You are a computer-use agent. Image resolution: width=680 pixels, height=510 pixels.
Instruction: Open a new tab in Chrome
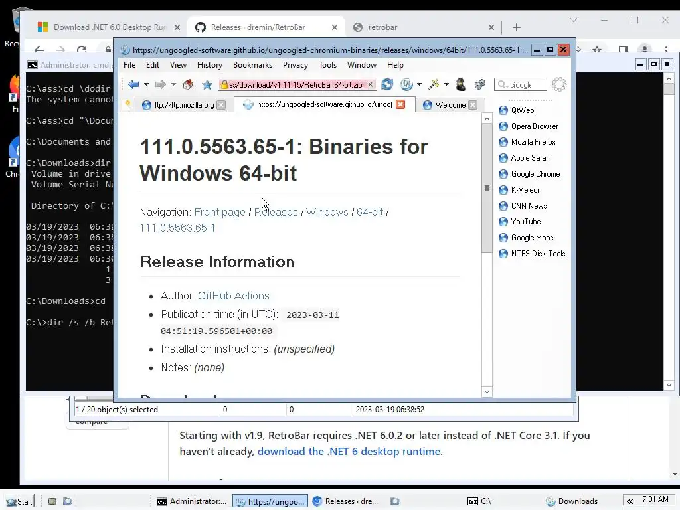517,27
